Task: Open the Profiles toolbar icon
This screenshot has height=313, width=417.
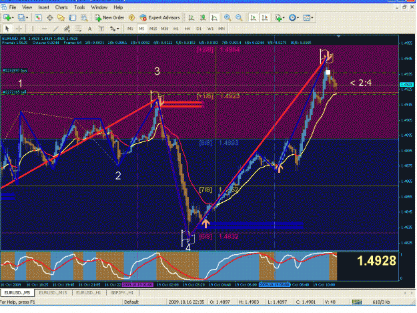Action: 21,17
